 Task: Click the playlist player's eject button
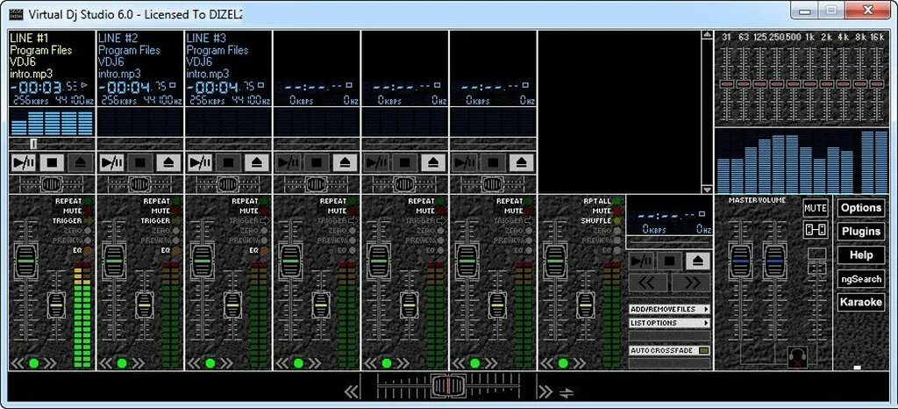(697, 262)
